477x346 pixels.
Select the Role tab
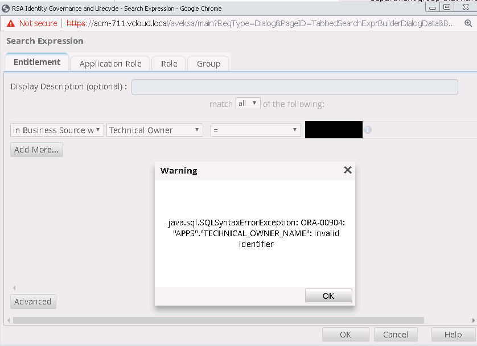(x=168, y=64)
